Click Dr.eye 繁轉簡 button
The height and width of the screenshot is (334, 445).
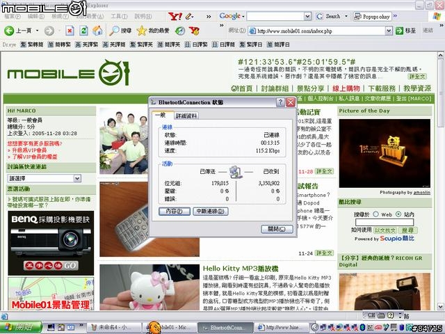pyautogui.click(x=32, y=45)
